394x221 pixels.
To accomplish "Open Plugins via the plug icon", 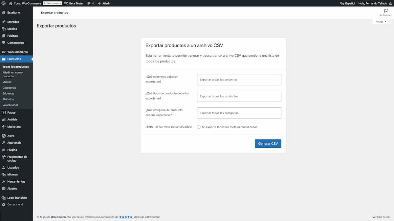I will (3, 150).
